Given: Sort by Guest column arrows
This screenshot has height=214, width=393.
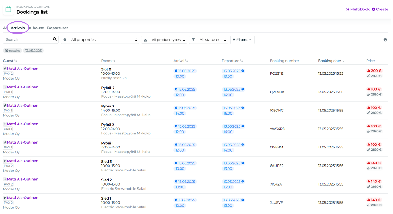Looking at the screenshot, I should pos(16,61).
